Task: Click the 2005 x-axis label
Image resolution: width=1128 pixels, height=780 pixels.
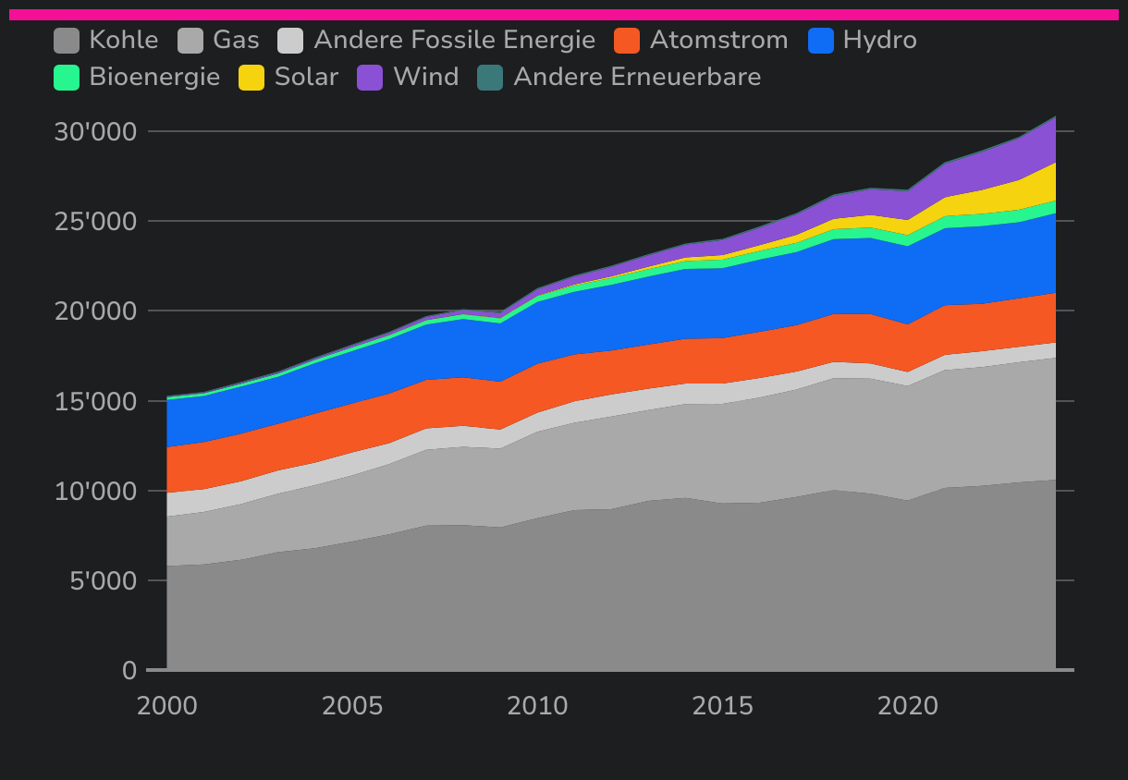Action: coord(352,707)
